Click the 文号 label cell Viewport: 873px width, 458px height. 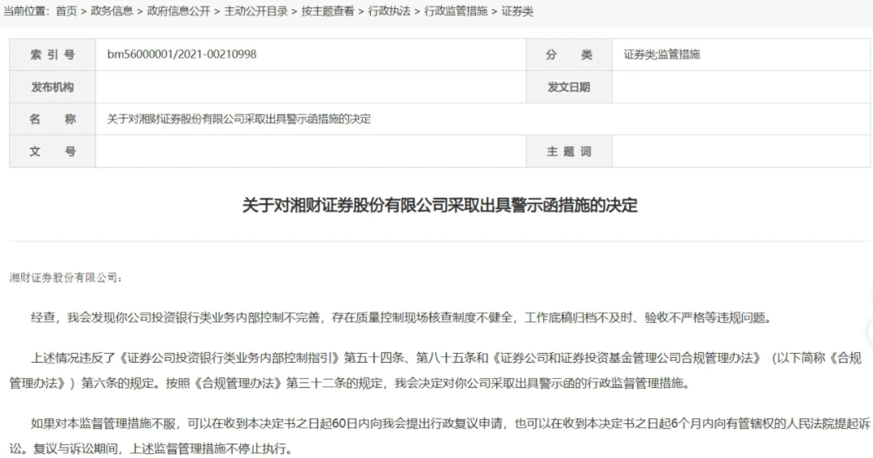(53, 152)
